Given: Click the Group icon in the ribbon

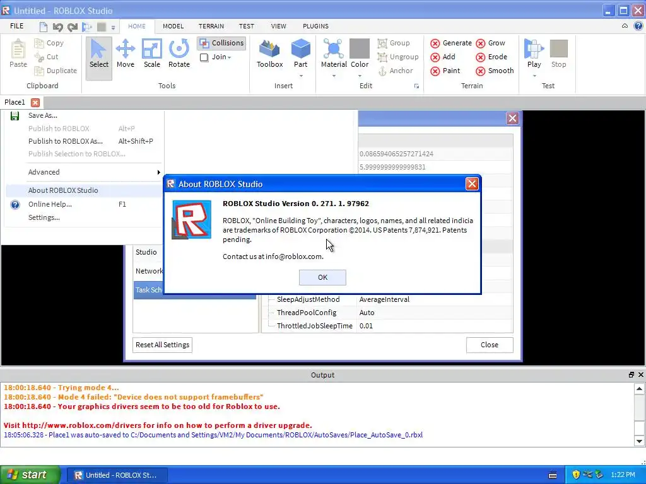Looking at the screenshot, I should point(382,43).
